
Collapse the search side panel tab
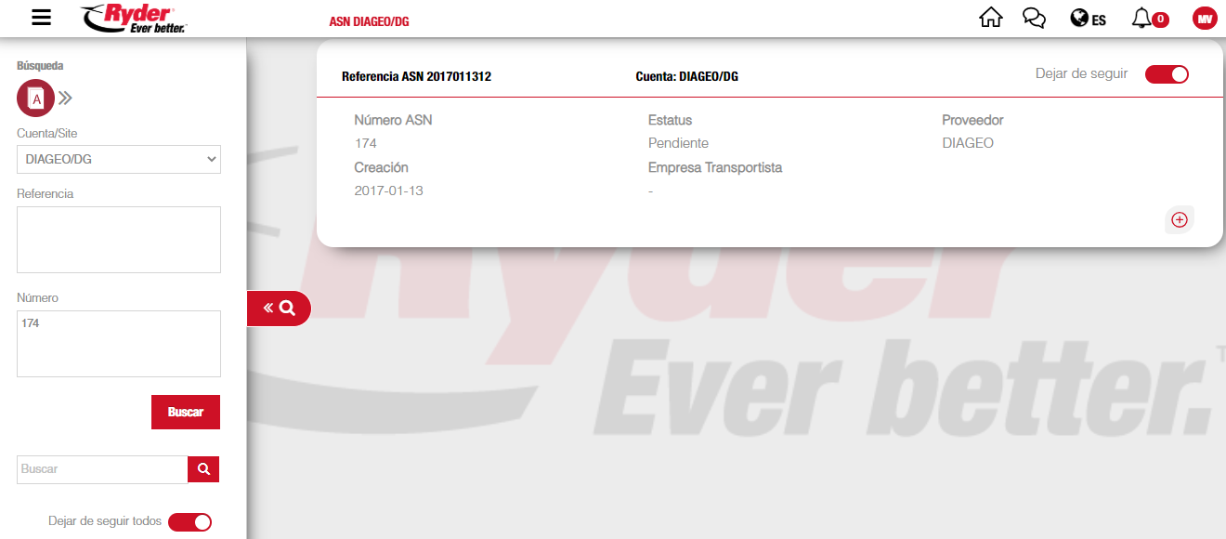coord(279,309)
